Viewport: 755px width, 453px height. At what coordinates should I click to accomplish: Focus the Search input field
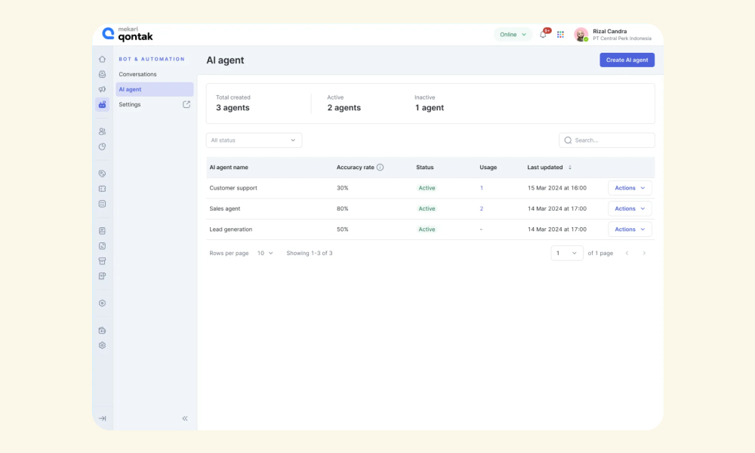pyautogui.click(x=607, y=140)
